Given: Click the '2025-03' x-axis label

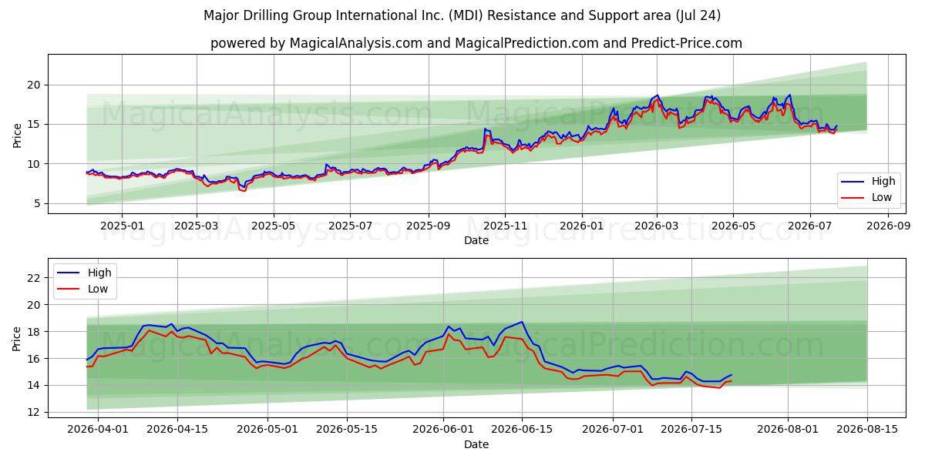Looking at the screenshot, I should (197, 226).
